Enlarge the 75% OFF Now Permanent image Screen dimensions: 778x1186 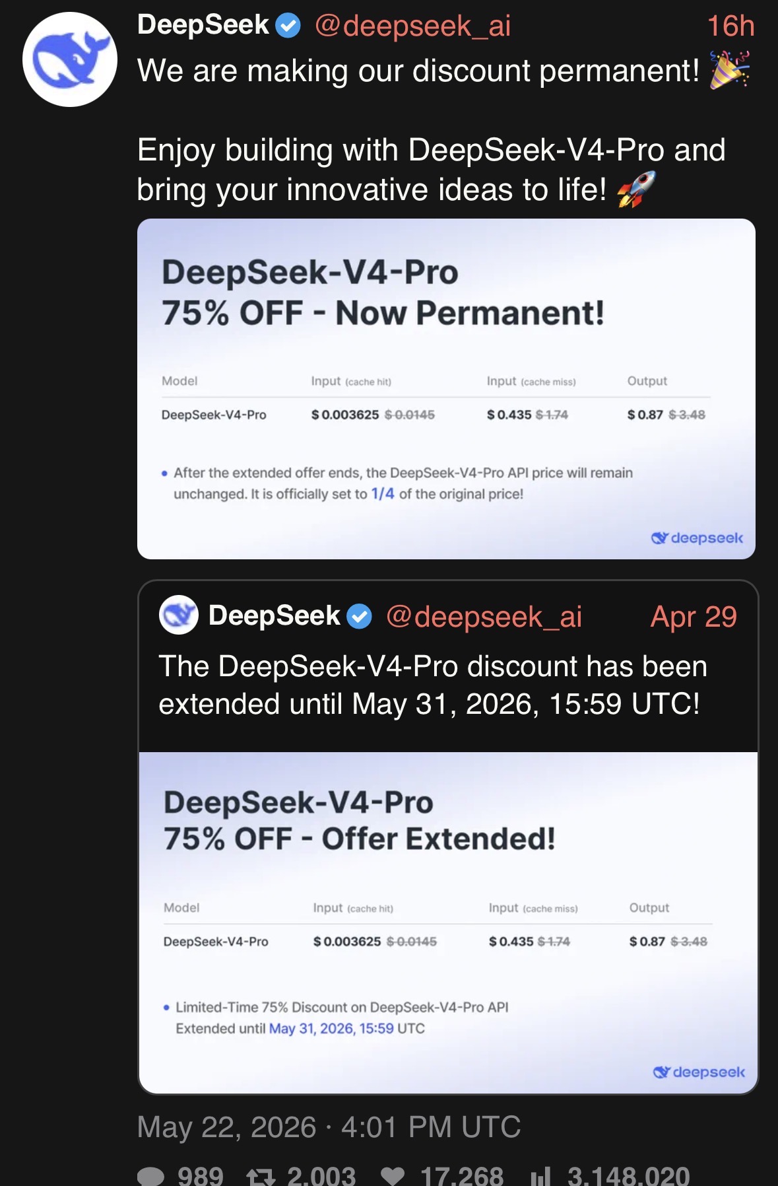tap(446, 389)
